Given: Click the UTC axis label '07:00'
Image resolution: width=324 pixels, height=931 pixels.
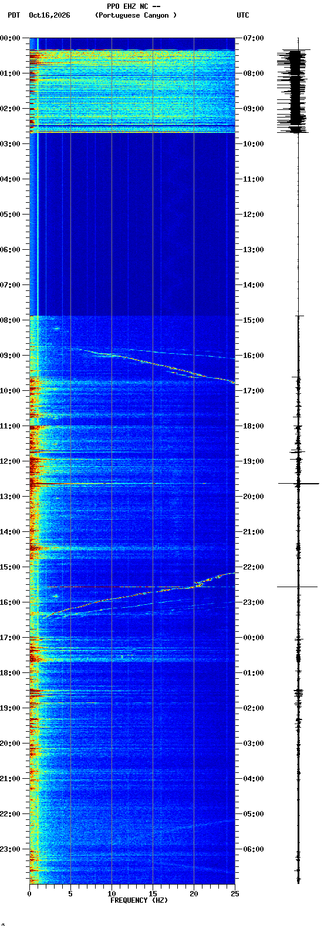Looking at the screenshot, I should pos(254,38).
